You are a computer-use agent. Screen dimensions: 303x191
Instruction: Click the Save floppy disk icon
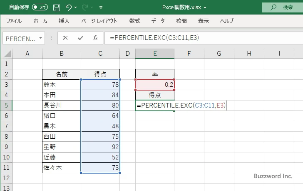(57, 7)
